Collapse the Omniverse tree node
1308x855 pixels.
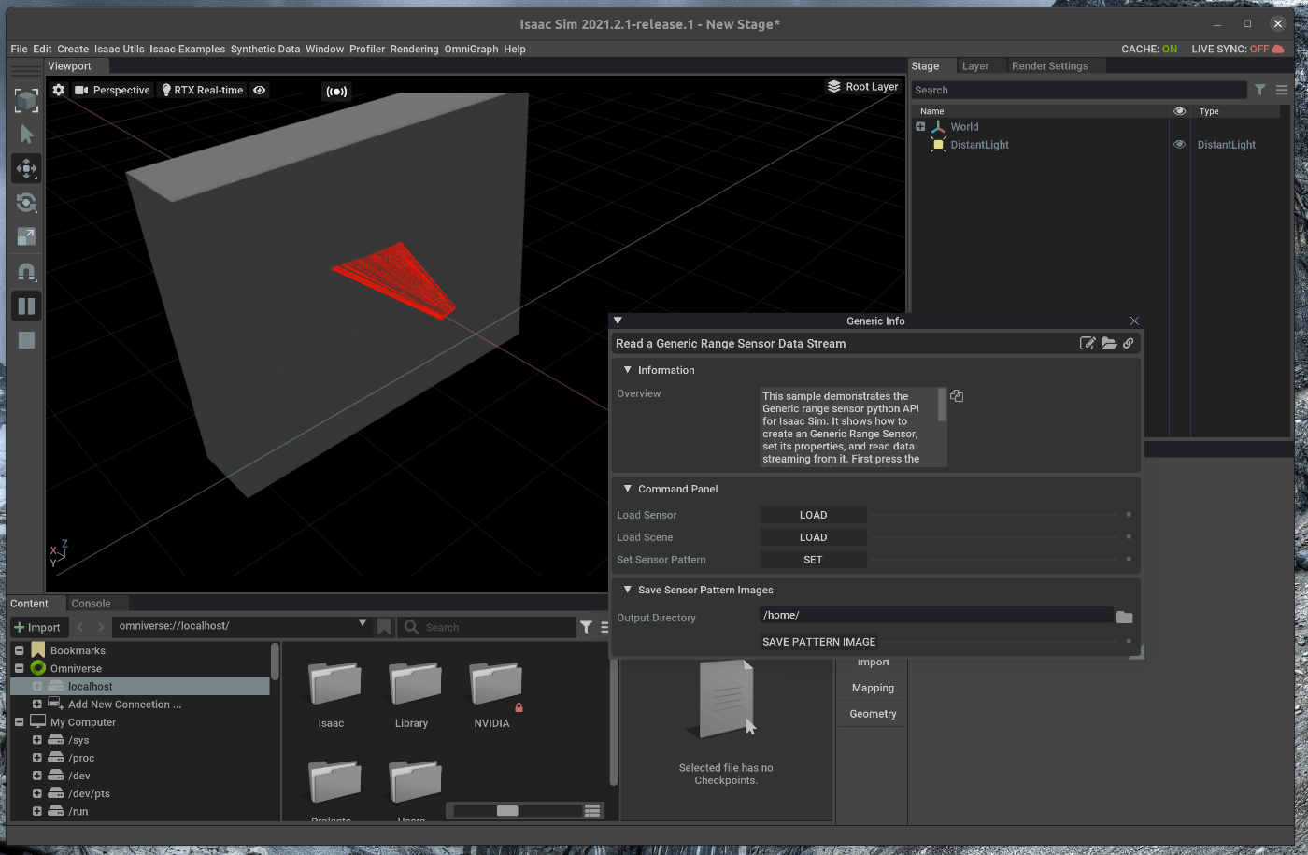pos(19,668)
